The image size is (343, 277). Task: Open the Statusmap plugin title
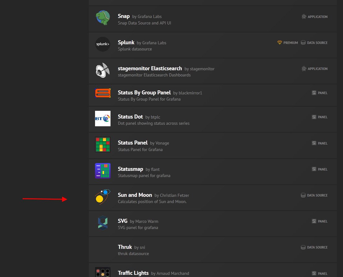(130, 169)
